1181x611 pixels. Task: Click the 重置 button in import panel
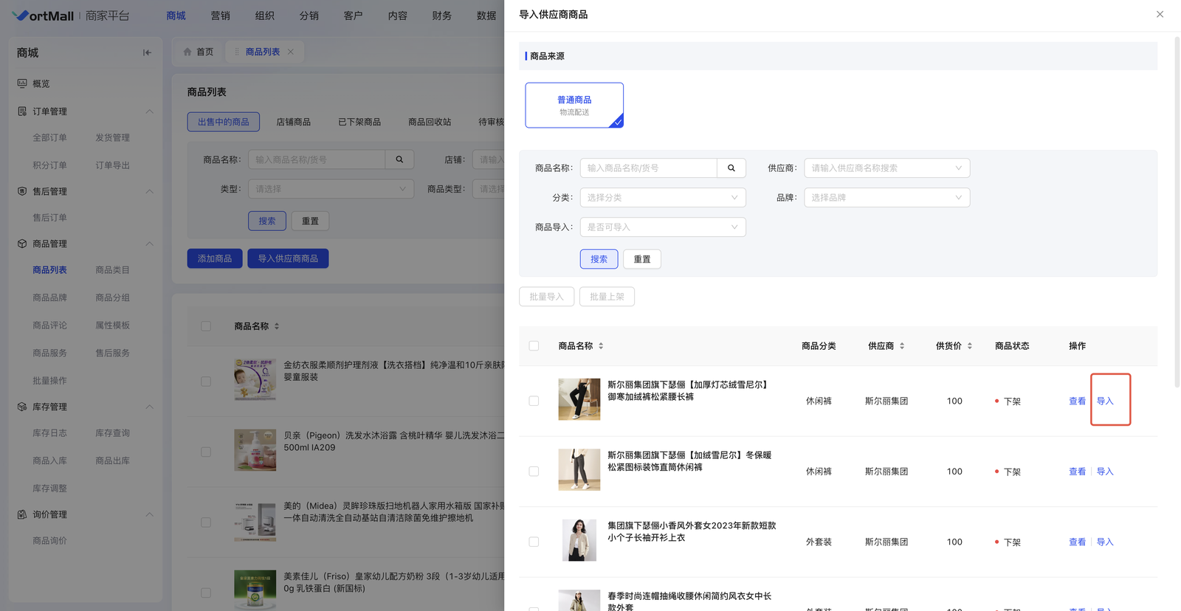coord(641,259)
